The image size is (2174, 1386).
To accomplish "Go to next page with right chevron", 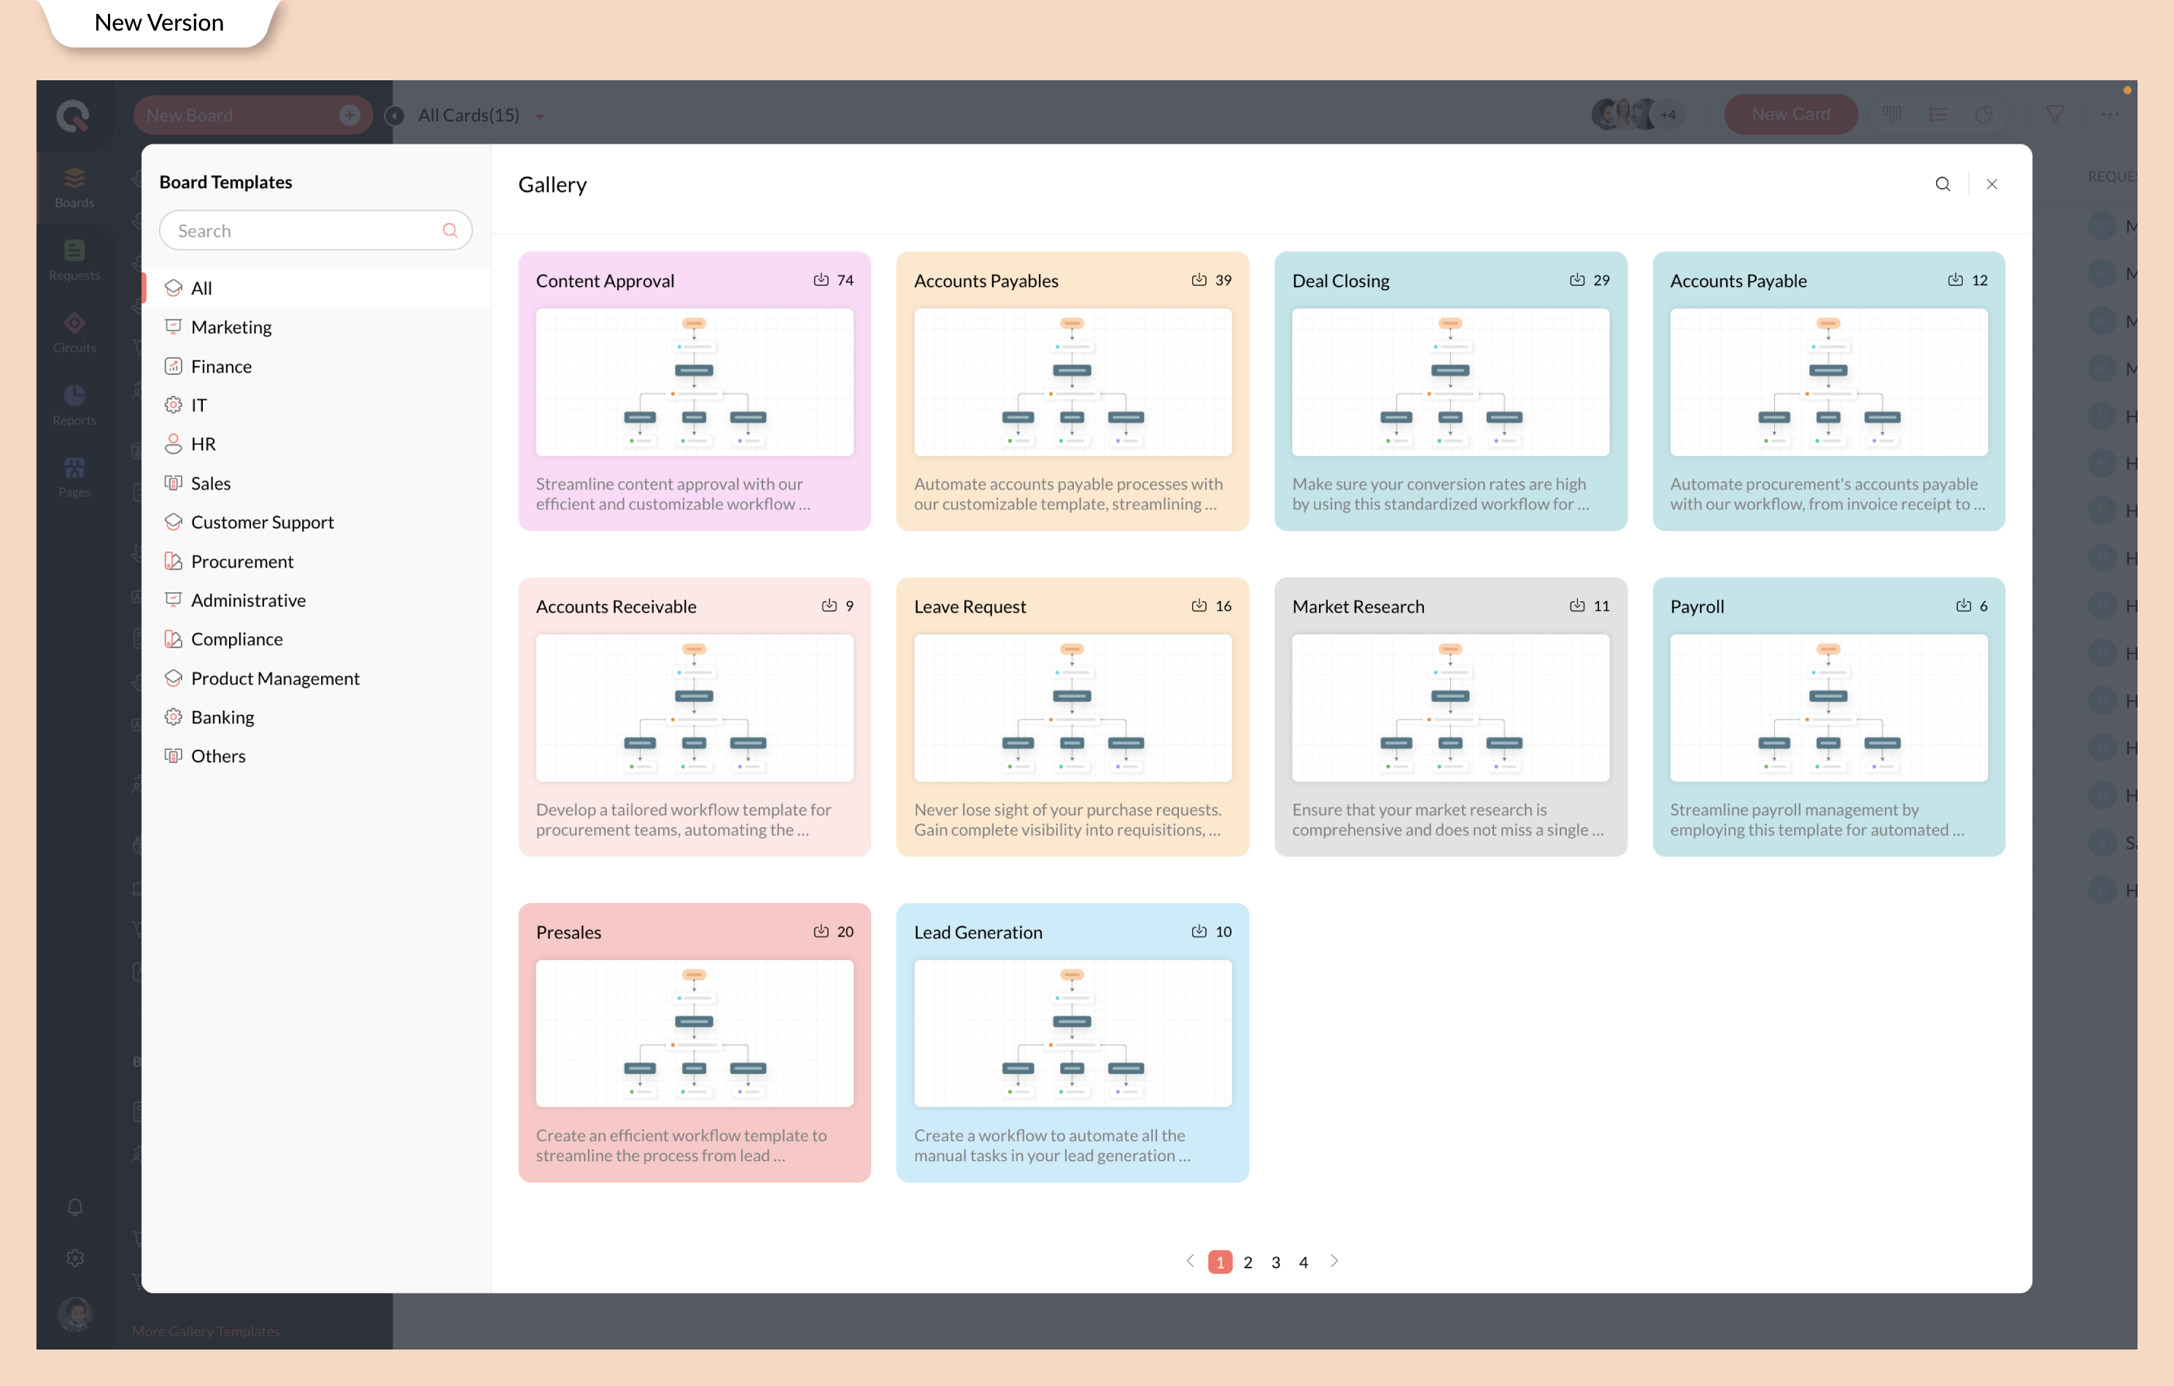I will pyautogui.click(x=1334, y=1261).
